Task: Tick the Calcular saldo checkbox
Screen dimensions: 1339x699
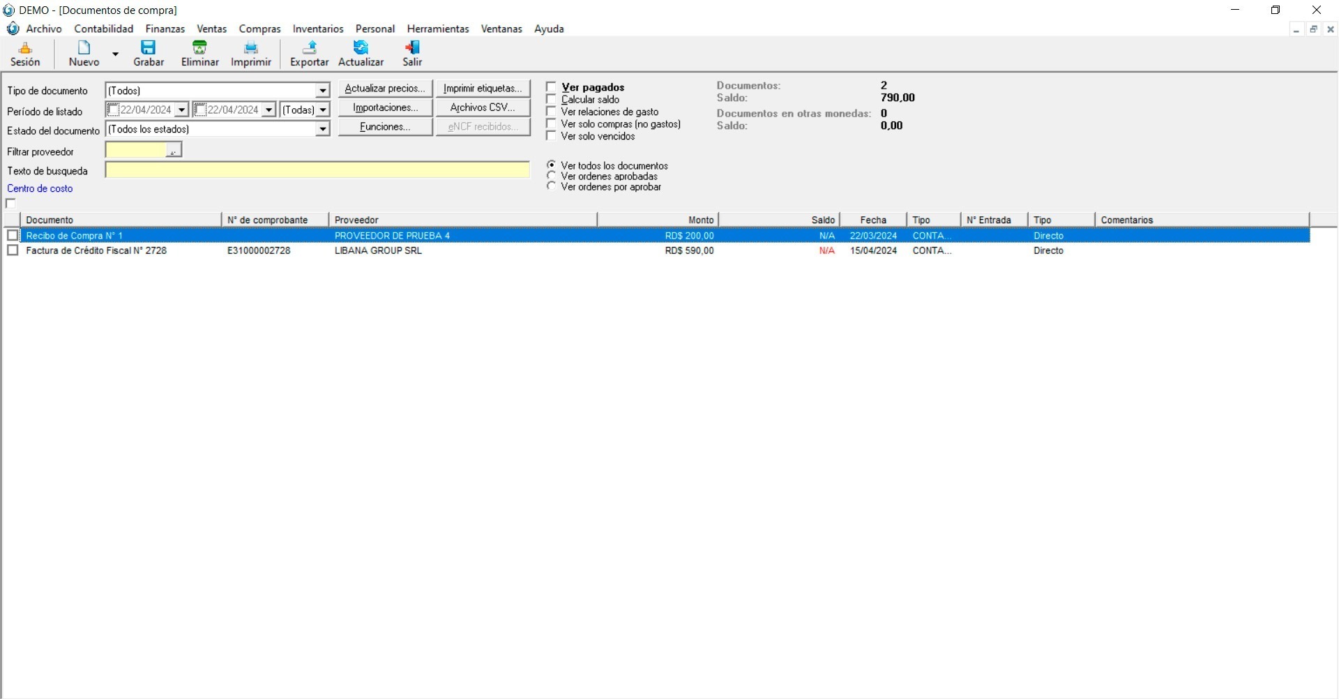Action: pos(552,100)
